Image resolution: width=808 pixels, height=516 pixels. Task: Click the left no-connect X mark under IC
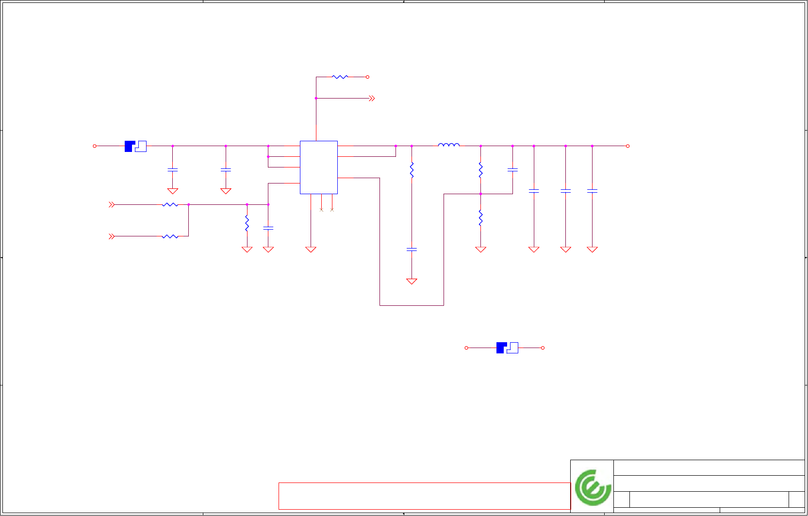321,210
